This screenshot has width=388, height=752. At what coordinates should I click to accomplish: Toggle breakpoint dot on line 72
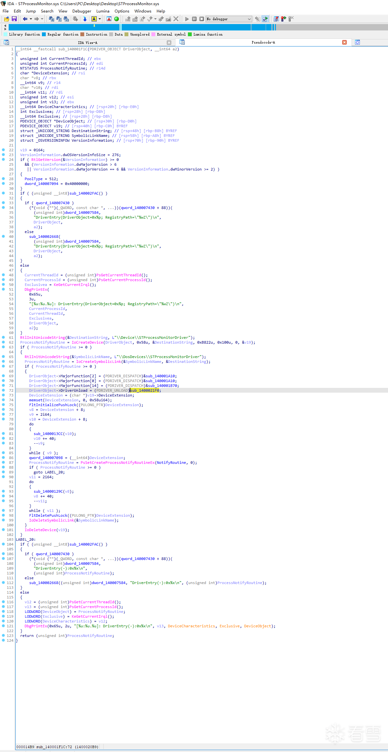click(x=3, y=390)
